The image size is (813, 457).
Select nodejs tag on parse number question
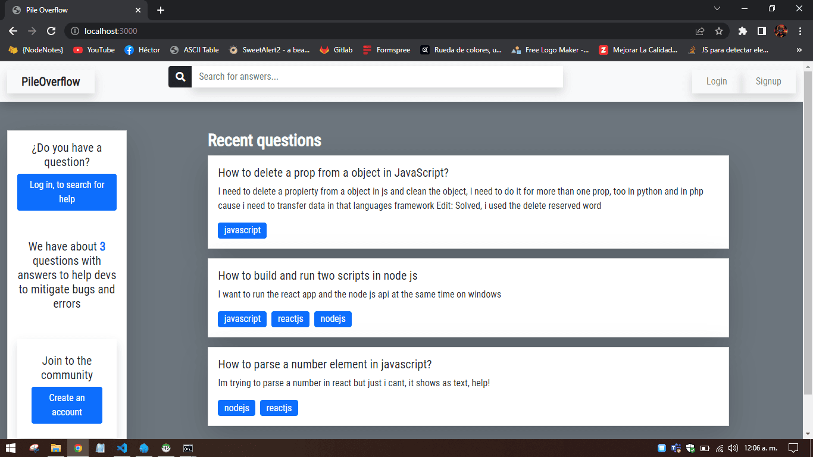[x=236, y=408]
